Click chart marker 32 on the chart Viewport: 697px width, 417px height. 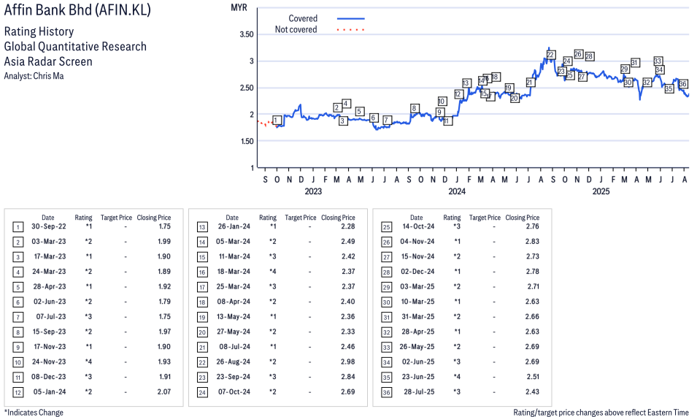point(647,83)
